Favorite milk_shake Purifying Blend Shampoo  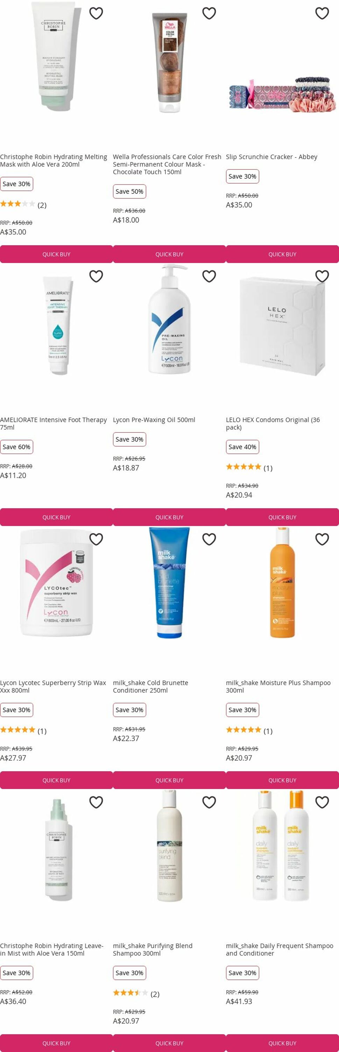coord(209,802)
